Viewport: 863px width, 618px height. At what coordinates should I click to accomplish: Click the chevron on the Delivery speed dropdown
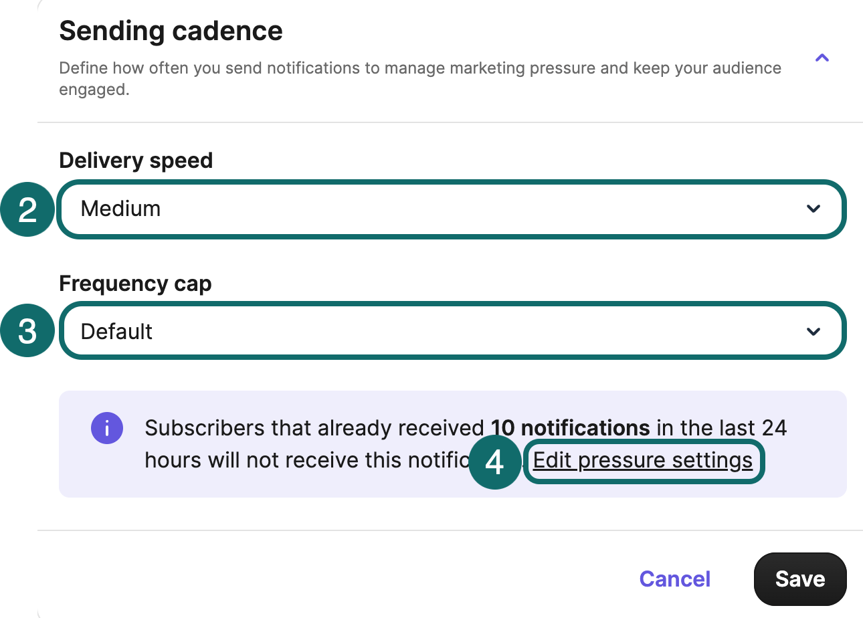click(x=813, y=209)
